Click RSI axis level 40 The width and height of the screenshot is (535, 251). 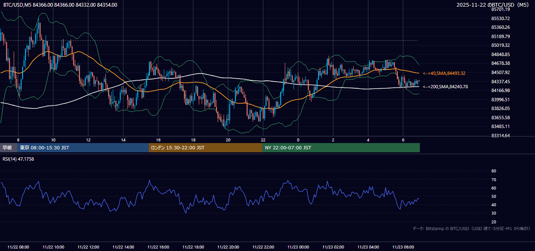(494, 205)
